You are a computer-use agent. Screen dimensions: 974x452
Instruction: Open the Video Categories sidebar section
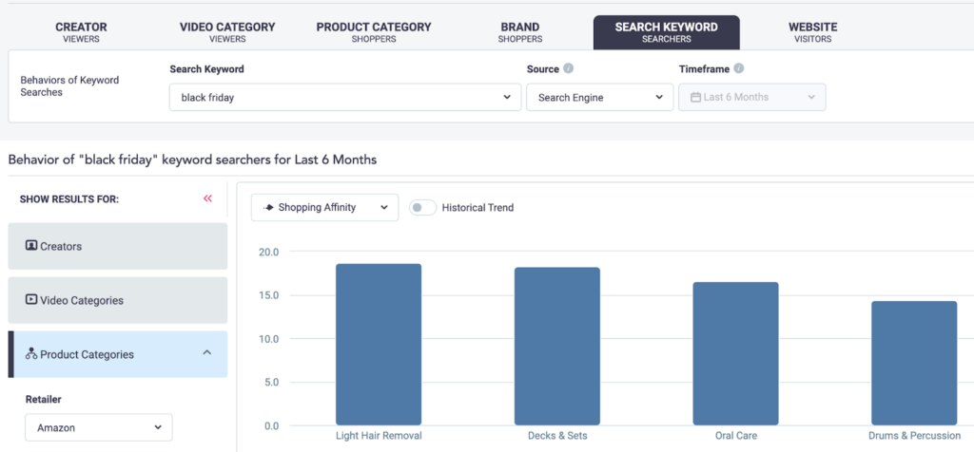(x=118, y=300)
